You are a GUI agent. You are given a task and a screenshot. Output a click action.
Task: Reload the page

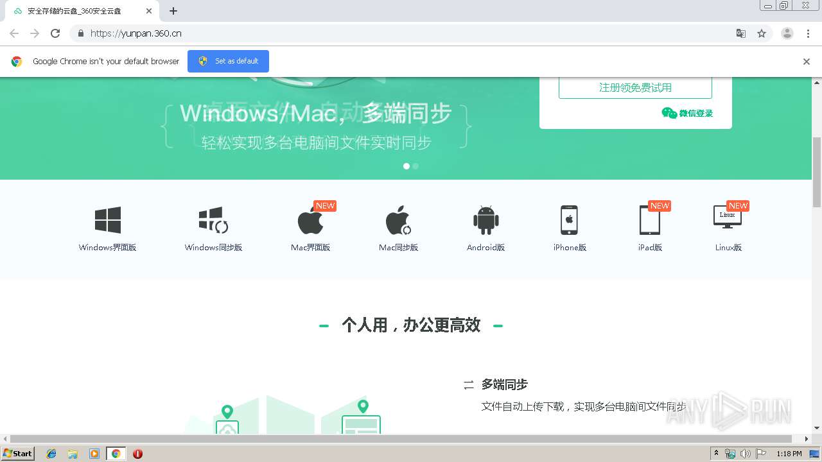[55, 33]
